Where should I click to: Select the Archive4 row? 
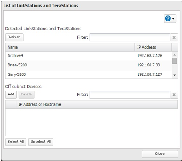click(89, 56)
